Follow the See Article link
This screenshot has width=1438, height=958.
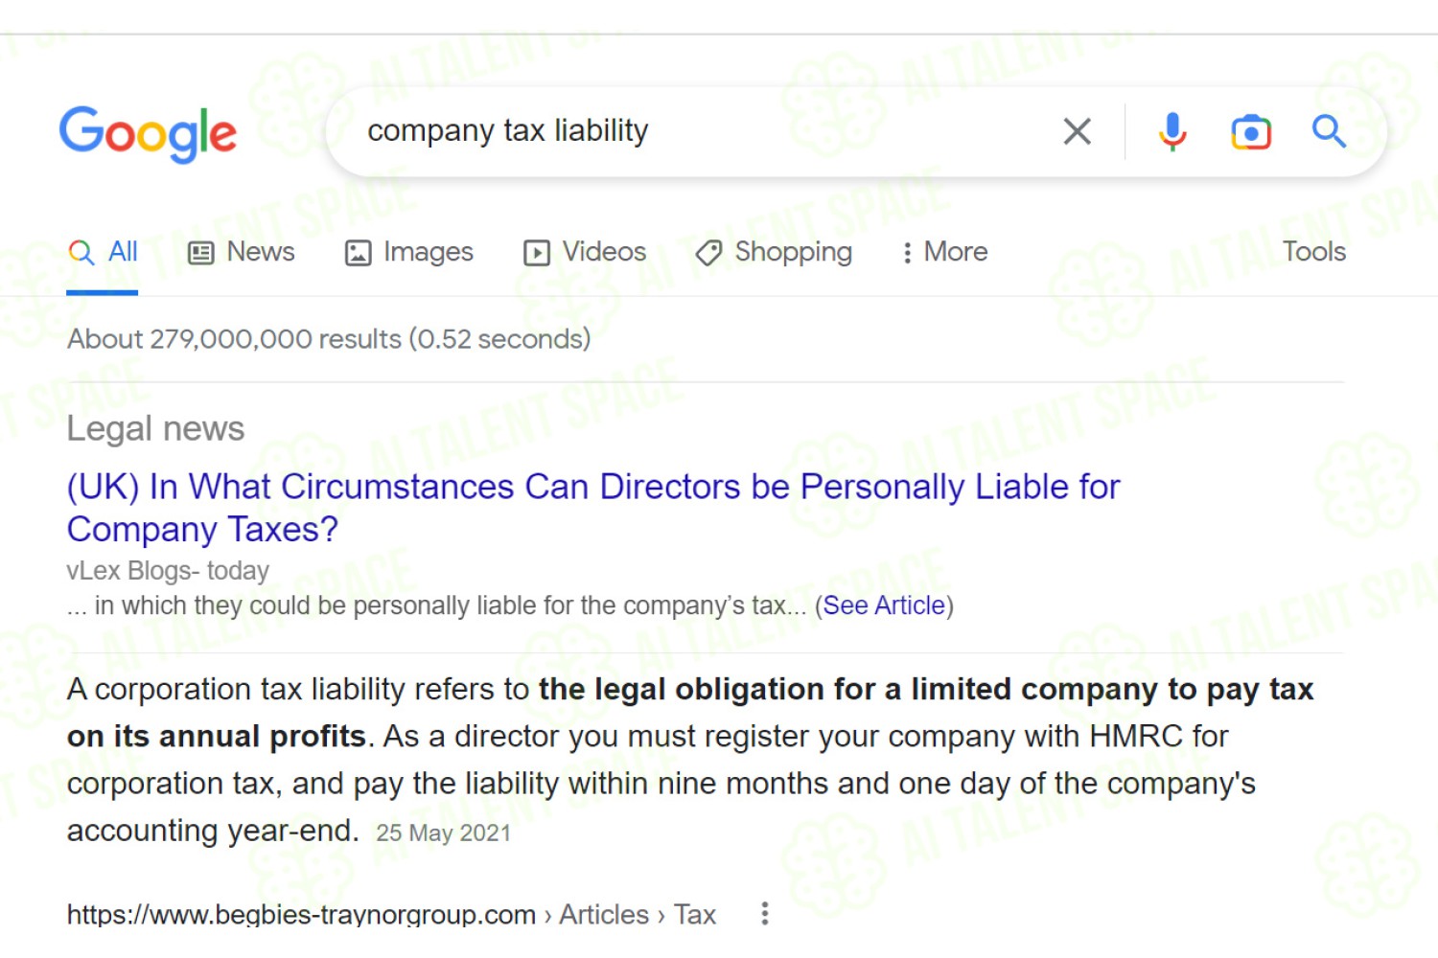[884, 605]
